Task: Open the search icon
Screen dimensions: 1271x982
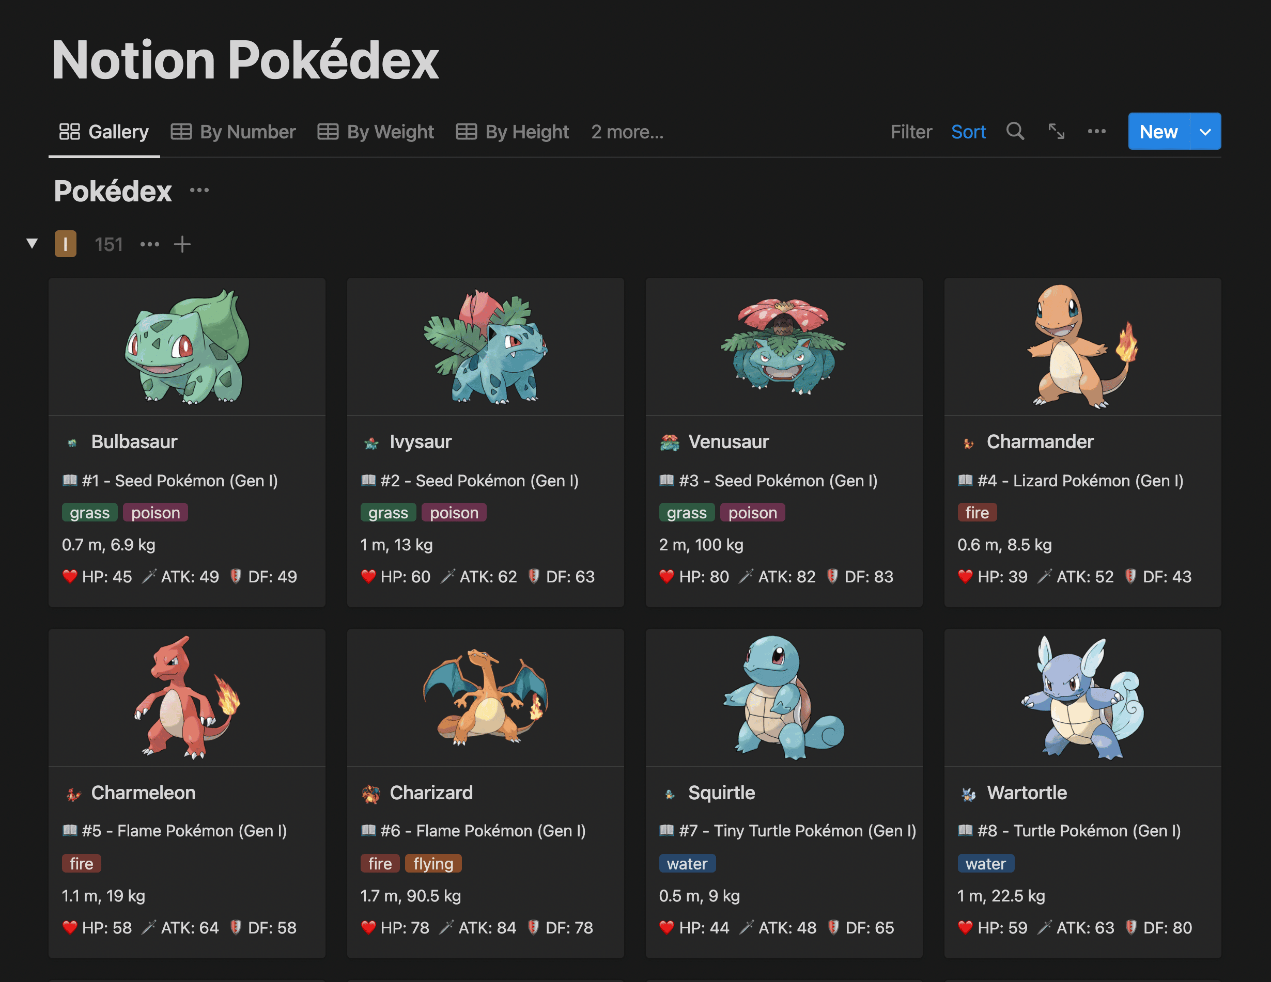Action: click(1014, 131)
